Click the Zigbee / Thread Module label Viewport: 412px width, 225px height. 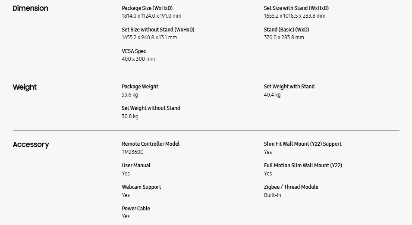291,187
